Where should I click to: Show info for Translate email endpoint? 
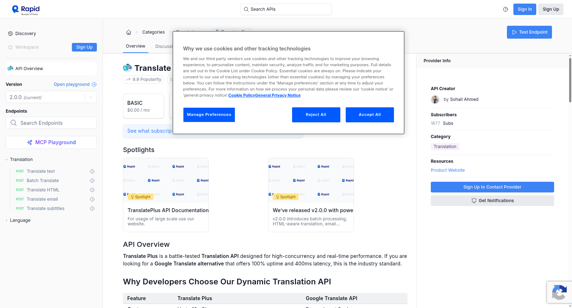pyautogui.click(x=92, y=199)
